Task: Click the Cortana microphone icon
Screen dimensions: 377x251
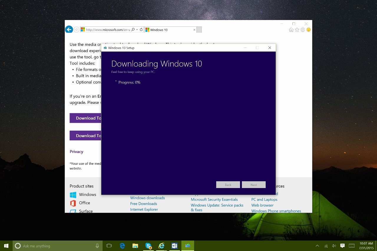Action: [97, 246]
